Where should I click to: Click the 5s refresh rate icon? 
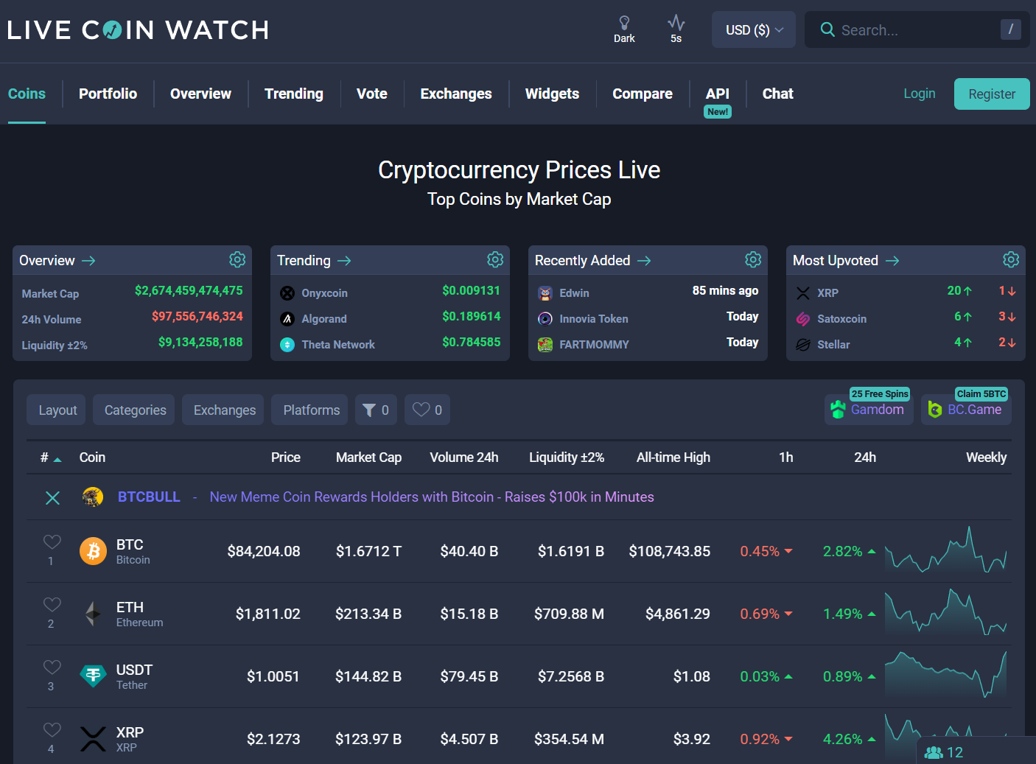coord(676,24)
